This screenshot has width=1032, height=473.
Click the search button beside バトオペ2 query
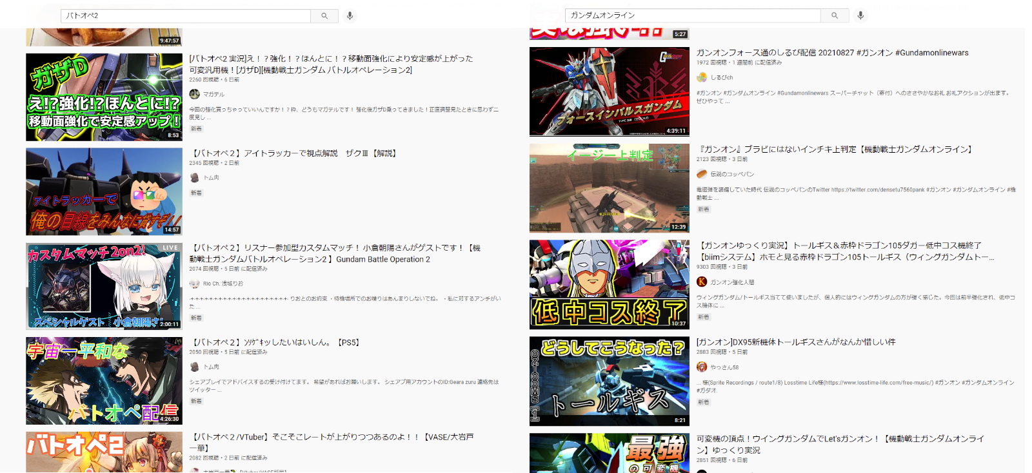(x=324, y=15)
